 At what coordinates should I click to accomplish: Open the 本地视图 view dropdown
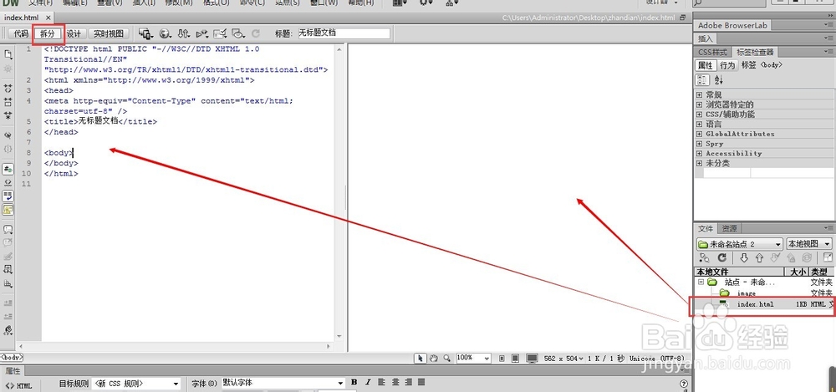coord(808,244)
